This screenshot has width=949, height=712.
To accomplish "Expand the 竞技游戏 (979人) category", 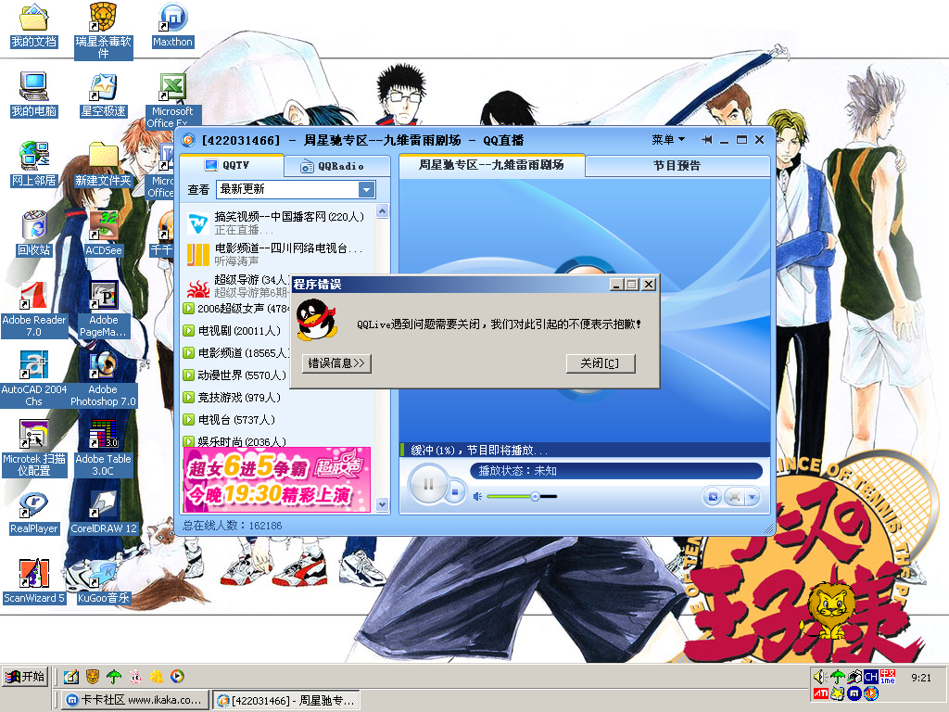I will click(x=189, y=397).
